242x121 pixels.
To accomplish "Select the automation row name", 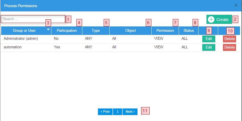I will tap(13, 47).
